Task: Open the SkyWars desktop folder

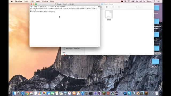Action: [x=155, y=63]
